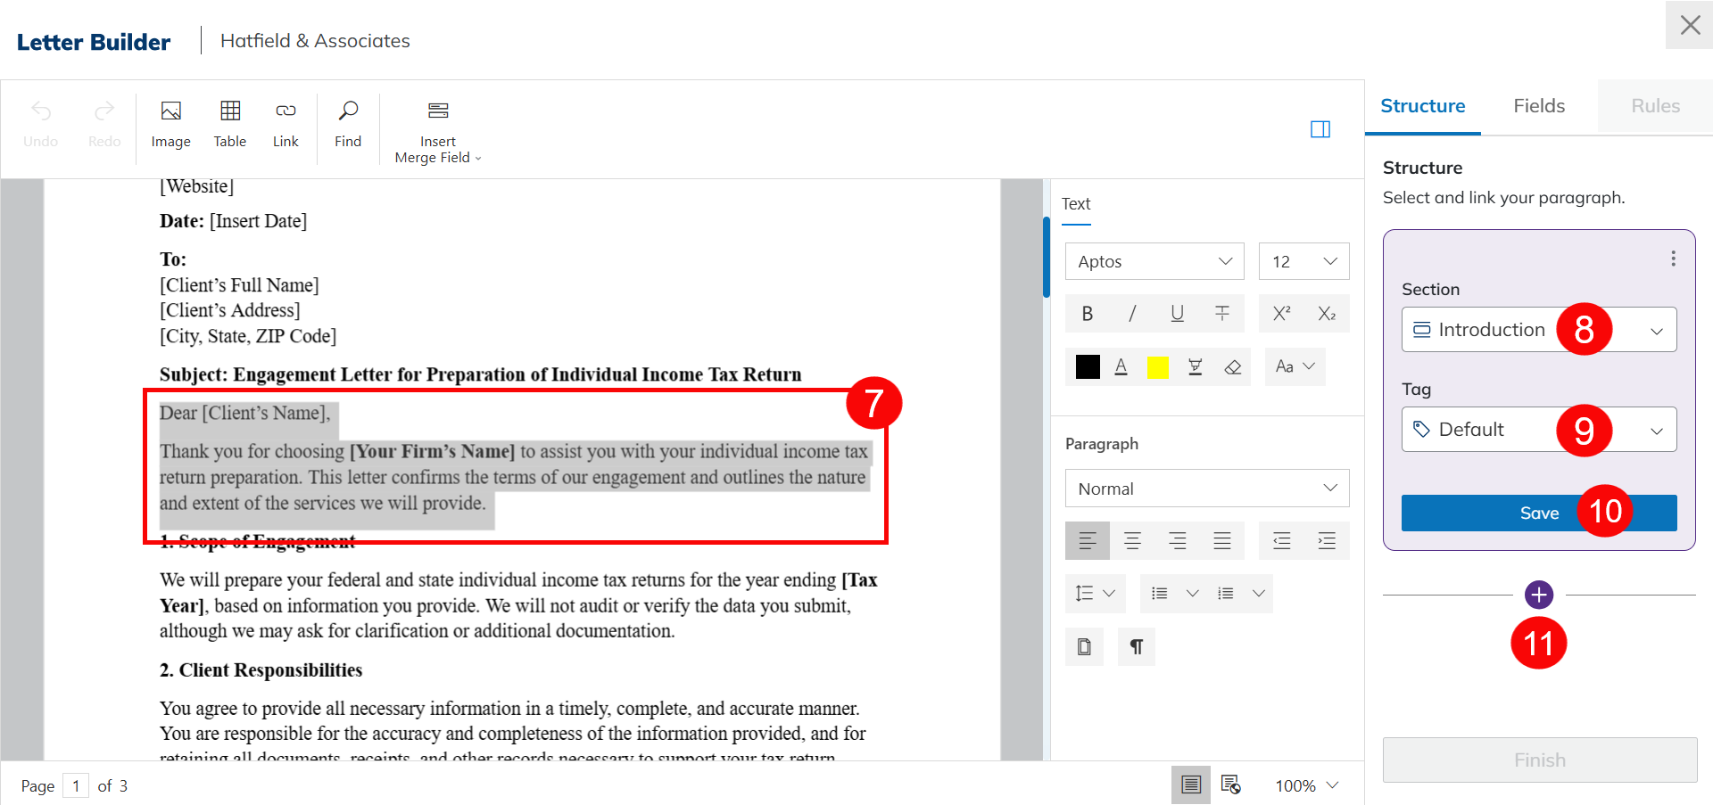Open the Section dropdown showing Introduction
The width and height of the screenshot is (1713, 805).
pyautogui.click(x=1538, y=330)
